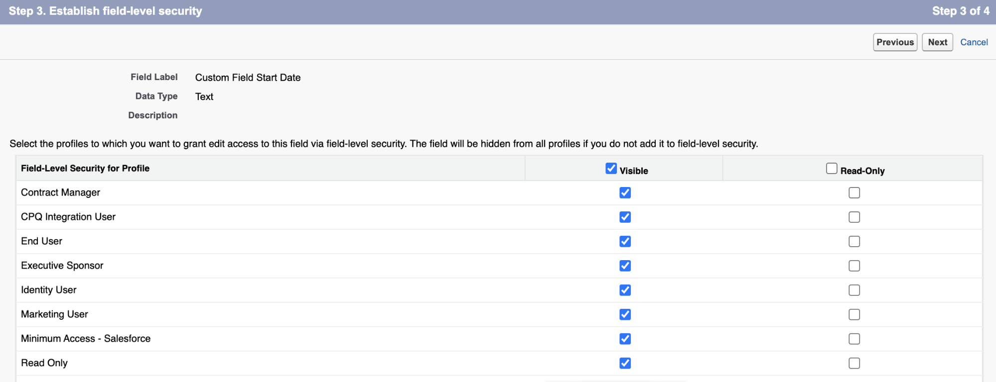Uncheck Visible for Minimum Access - Salesforce
The height and width of the screenshot is (382, 996).
[x=625, y=339]
